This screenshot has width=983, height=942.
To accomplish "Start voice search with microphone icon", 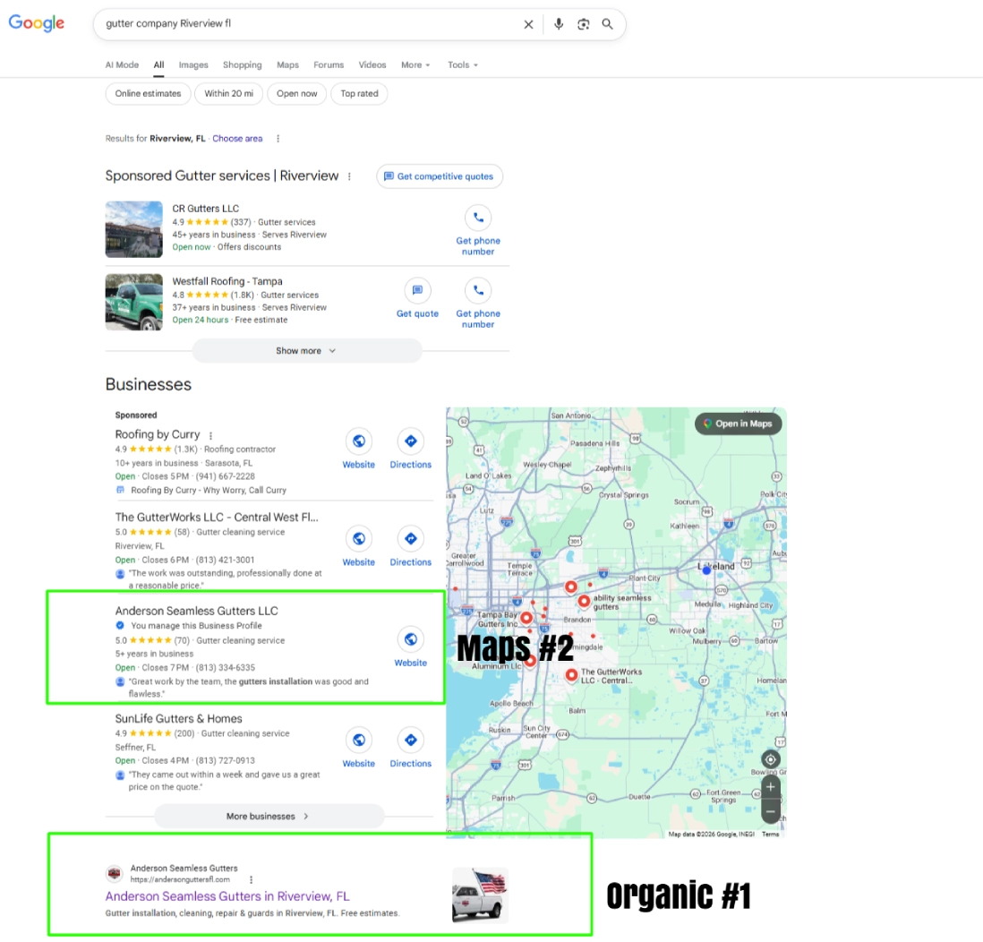I will coord(559,24).
